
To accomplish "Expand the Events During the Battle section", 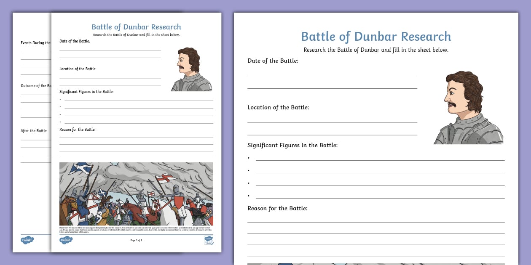I will 36,42.
